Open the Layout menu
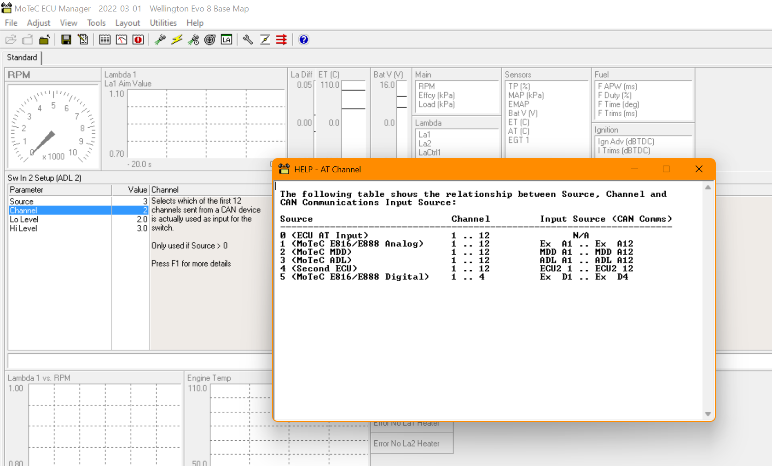The height and width of the screenshot is (466, 772). [128, 23]
